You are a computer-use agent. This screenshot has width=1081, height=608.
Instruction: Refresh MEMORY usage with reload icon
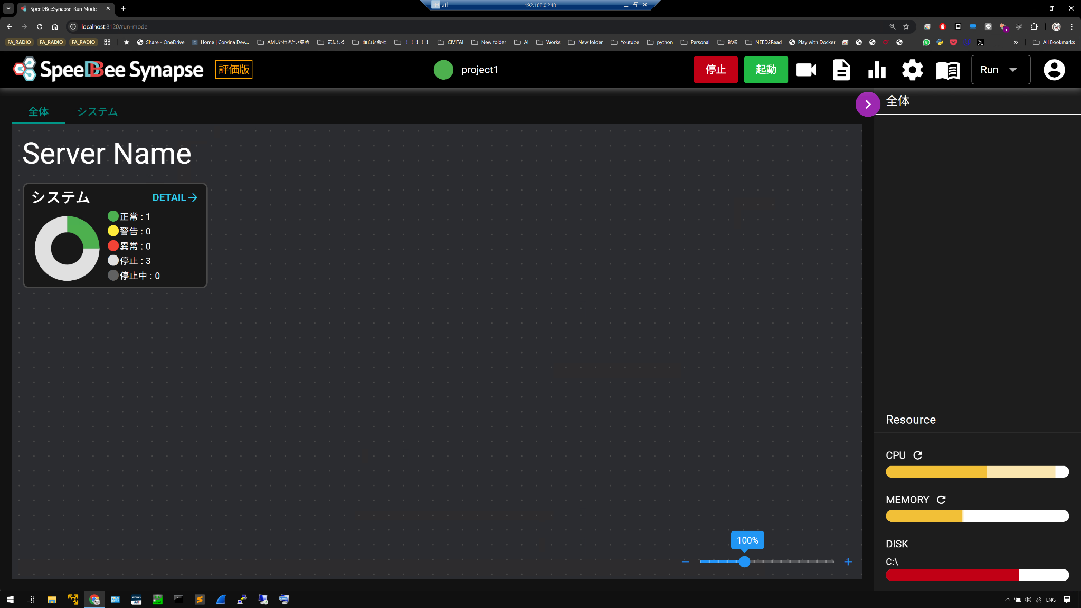click(941, 499)
